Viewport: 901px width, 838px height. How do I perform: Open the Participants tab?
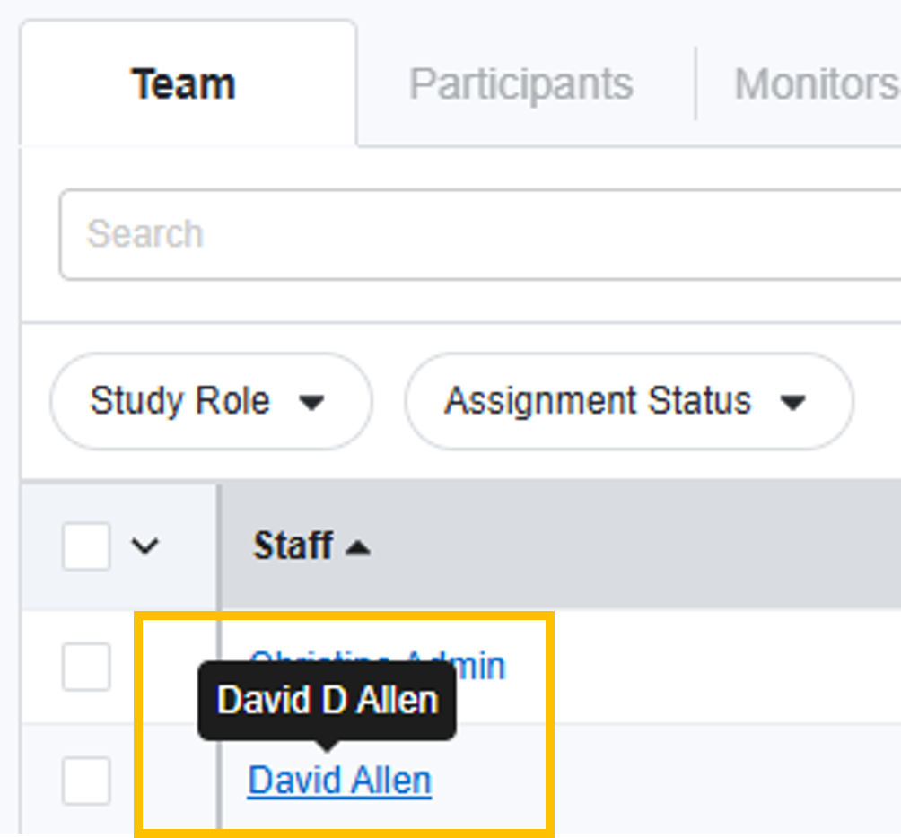click(520, 84)
